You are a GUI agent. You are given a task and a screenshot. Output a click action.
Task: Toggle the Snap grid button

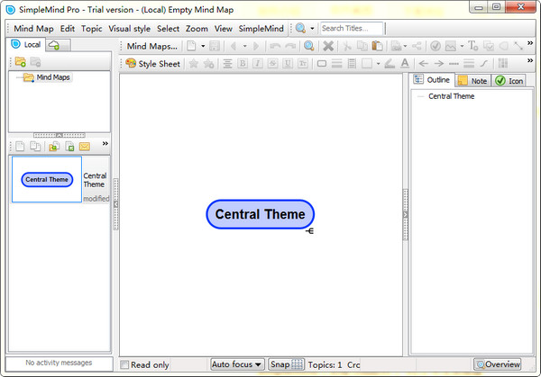click(x=288, y=364)
